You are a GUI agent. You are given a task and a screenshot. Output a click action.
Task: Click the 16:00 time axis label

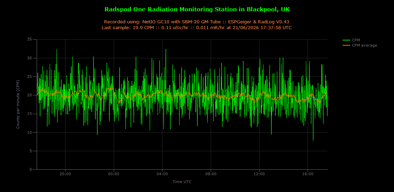pos(308,174)
